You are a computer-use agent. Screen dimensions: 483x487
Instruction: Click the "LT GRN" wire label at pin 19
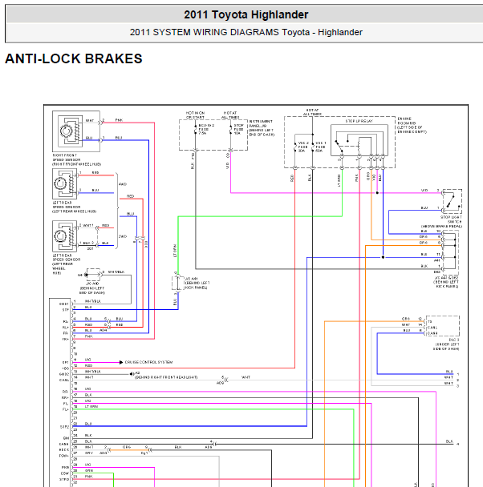[91, 406]
